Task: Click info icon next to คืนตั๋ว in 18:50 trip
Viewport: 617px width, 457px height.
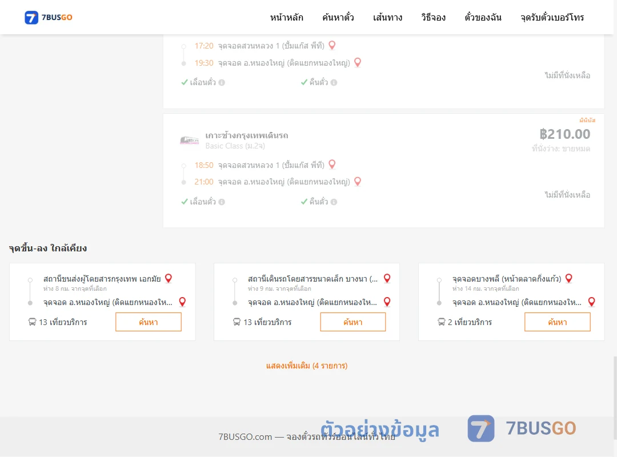Action: pos(334,202)
